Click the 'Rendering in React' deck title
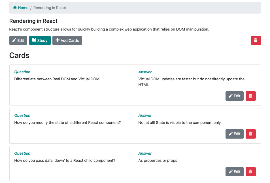 click(33, 21)
